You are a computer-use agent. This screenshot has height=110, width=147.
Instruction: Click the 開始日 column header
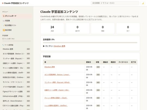tap(105, 62)
